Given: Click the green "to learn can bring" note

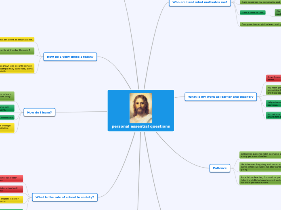Looking at the screenshot, I should pyautogui.click(x=7, y=96).
